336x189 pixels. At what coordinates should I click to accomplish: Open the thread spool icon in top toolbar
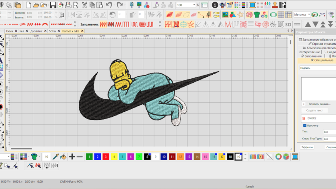252,5
